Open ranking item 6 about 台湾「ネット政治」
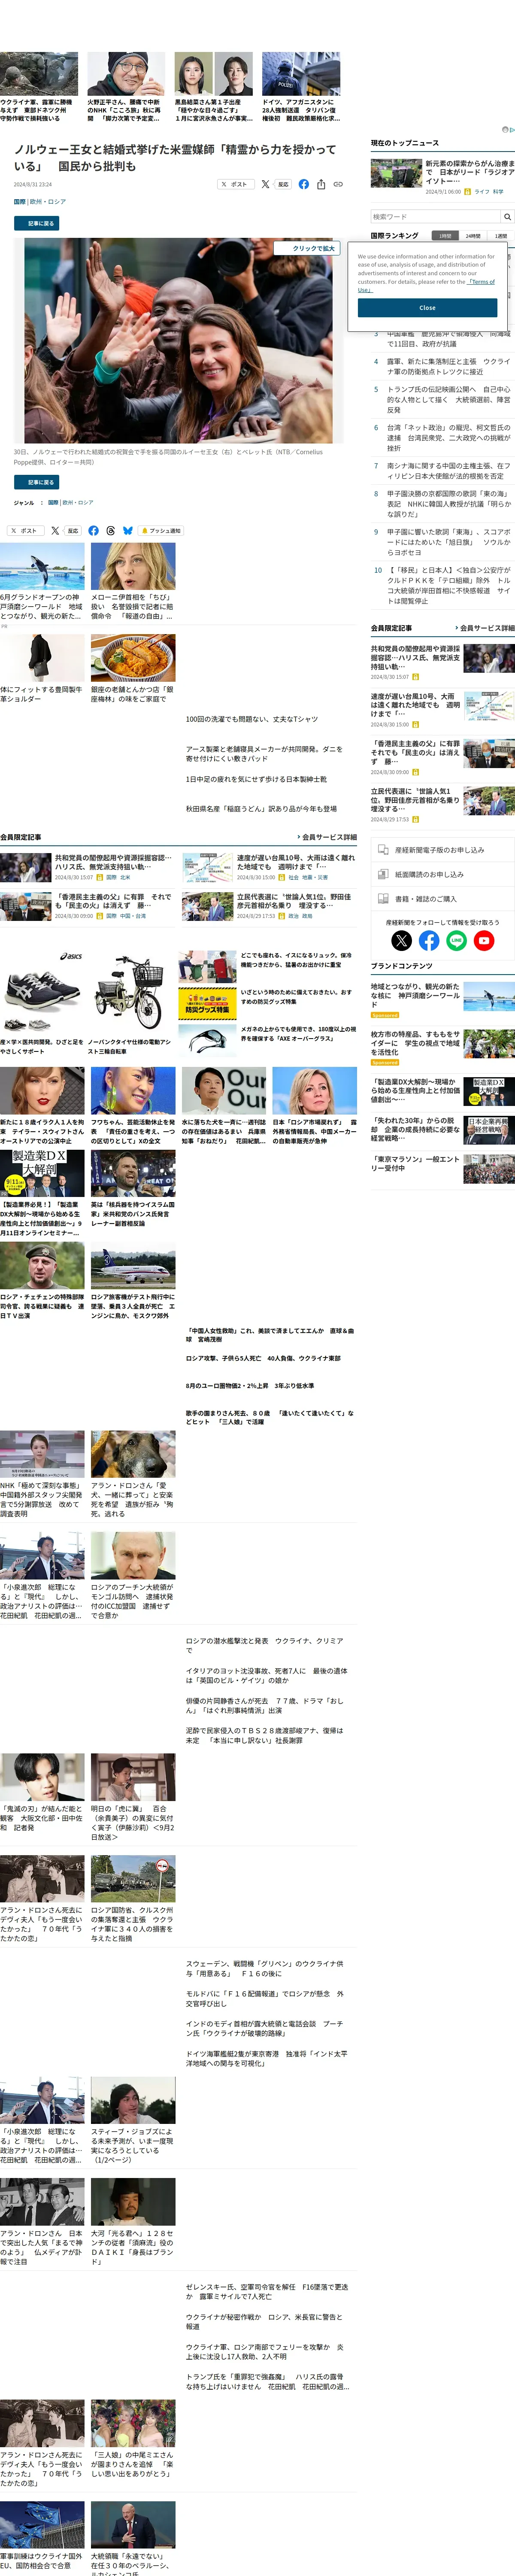 tap(448, 438)
